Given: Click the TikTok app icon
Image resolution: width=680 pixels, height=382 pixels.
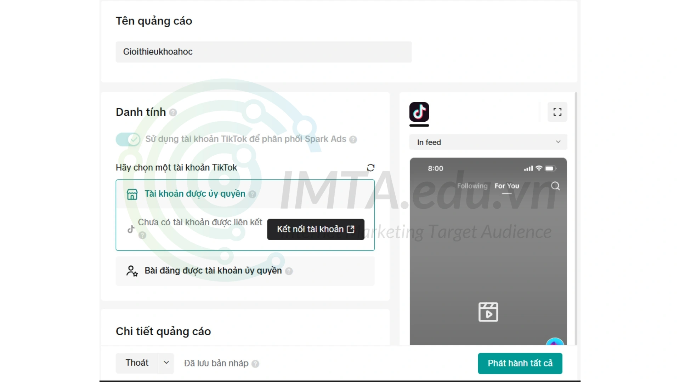Looking at the screenshot, I should (x=419, y=112).
